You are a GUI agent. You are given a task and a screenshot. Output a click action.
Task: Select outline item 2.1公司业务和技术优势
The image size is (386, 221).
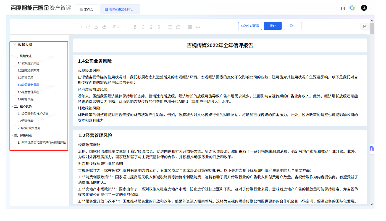point(33,114)
